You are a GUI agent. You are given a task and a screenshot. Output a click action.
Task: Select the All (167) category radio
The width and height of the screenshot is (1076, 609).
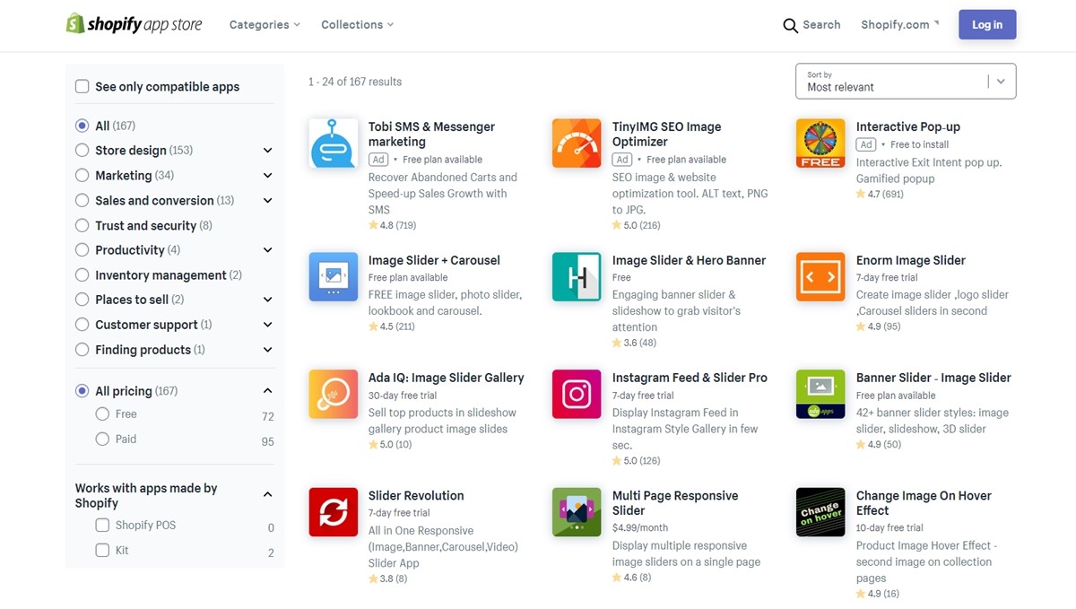click(x=82, y=126)
